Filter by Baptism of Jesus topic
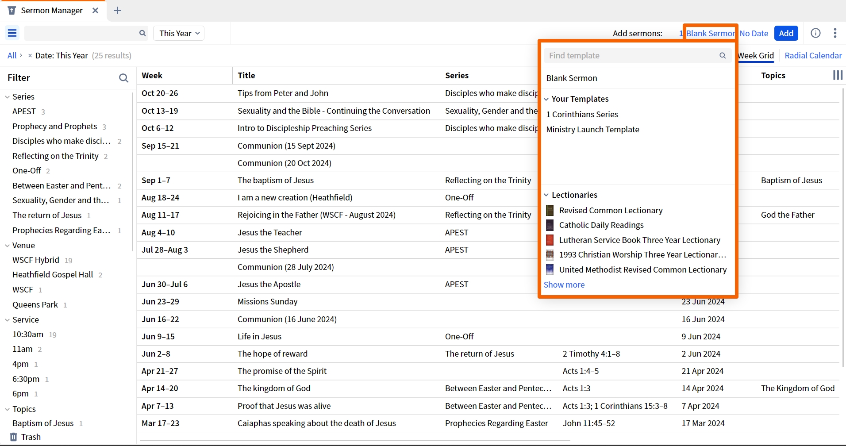 pos(43,423)
